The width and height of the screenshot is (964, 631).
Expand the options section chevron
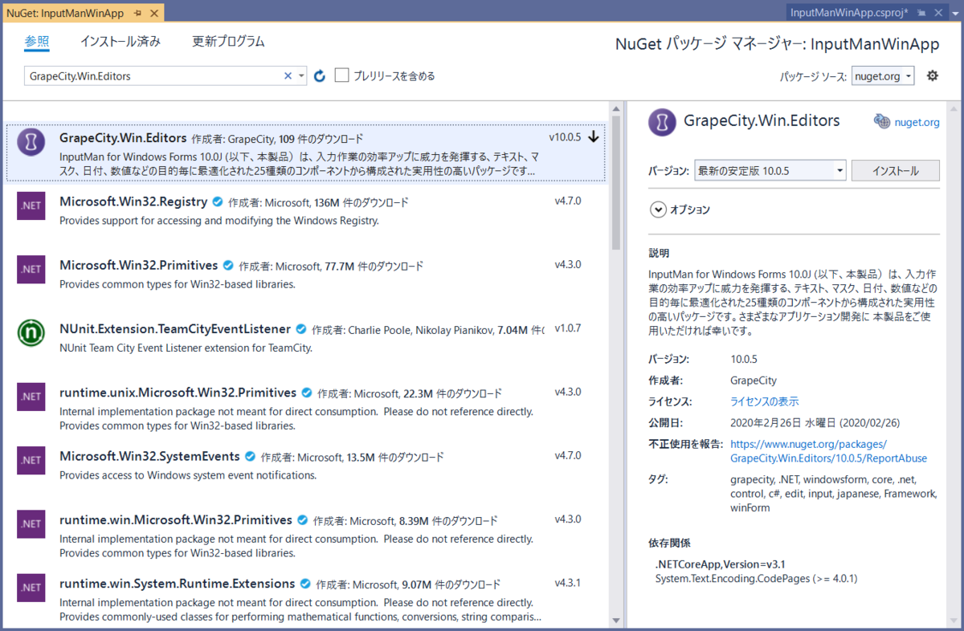pos(658,210)
